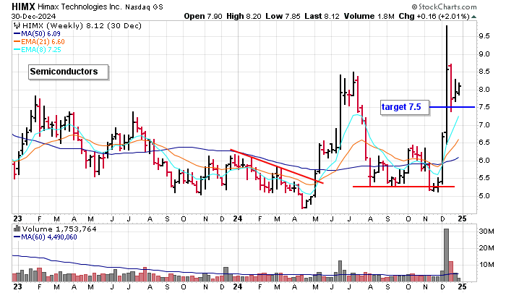Screen dimensions: 506x293
Task: Click the 24 year label on price chart axis
Action: [238, 218]
